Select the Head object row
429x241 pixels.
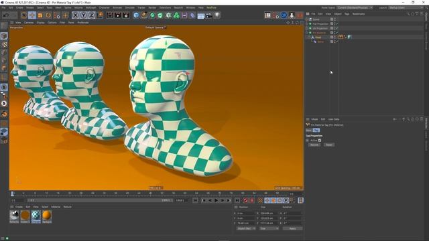[x=318, y=37]
